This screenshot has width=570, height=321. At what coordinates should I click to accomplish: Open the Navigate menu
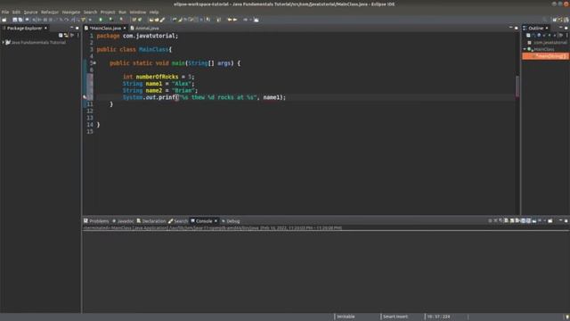coord(71,12)
